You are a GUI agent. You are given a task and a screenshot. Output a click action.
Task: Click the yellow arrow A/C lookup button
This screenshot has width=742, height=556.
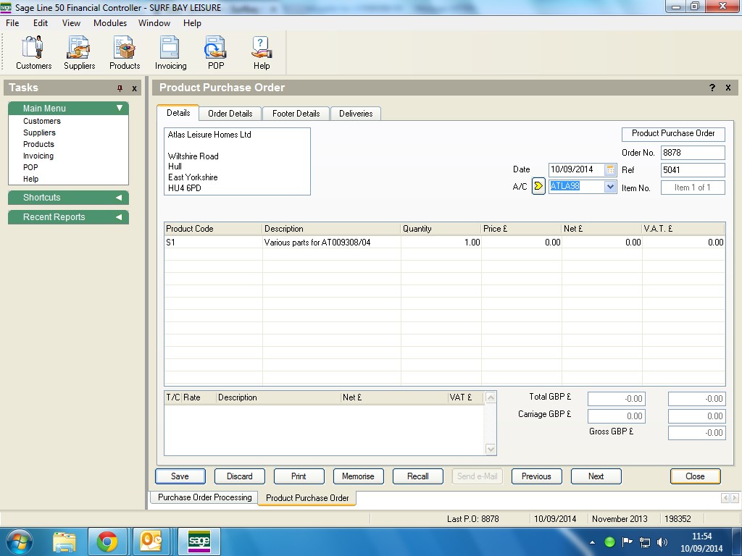click(538, 187)
